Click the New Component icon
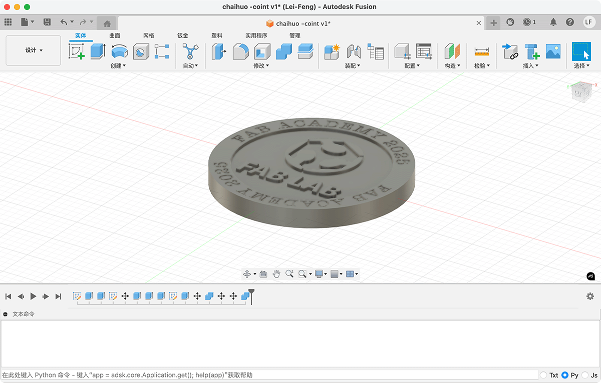Viewport: 601px width, 383px height. [x=332, y=51]
